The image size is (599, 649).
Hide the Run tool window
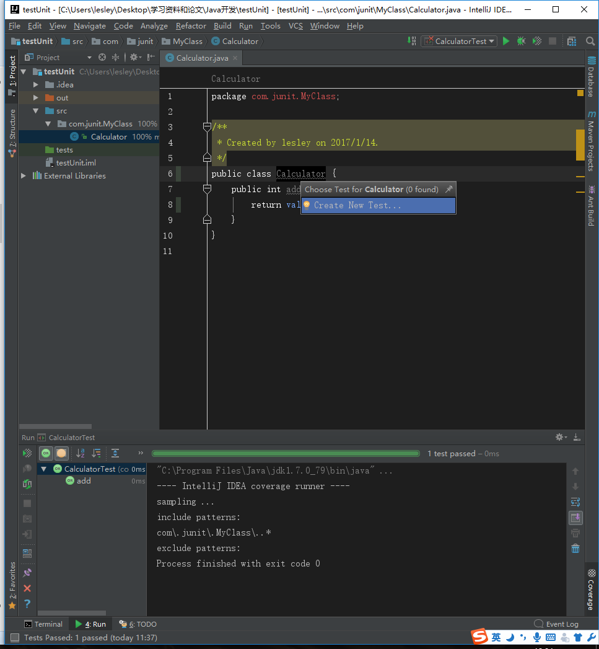(577, 437)
